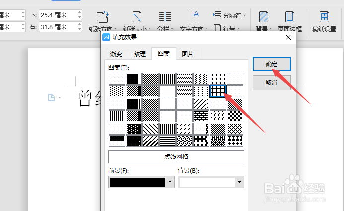Expand the 分隔符 dropdown arrow

coord(244,15)
